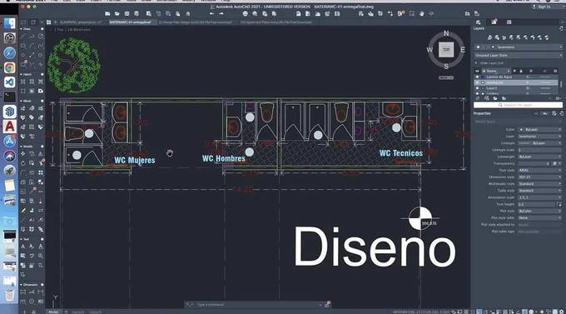This screenshot has width=566, height=314.
Task: Toggle visibility of lavamanos layer row
Action: point(477,82)
